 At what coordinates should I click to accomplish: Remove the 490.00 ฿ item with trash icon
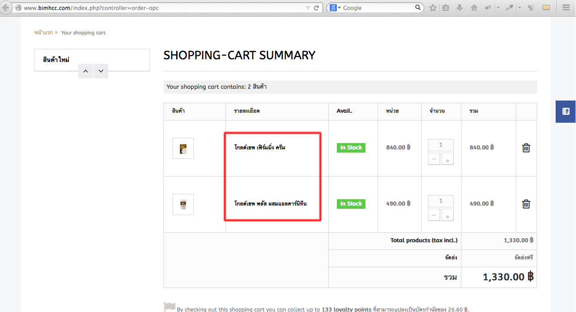click(x=526, y=204)
